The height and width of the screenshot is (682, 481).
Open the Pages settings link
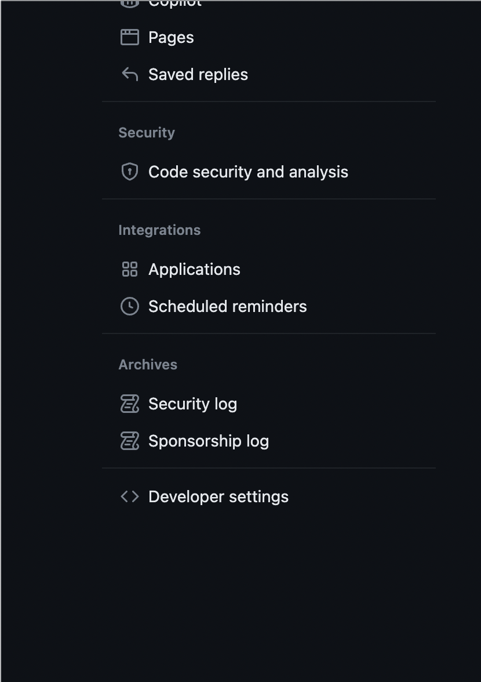click(171, 38)
